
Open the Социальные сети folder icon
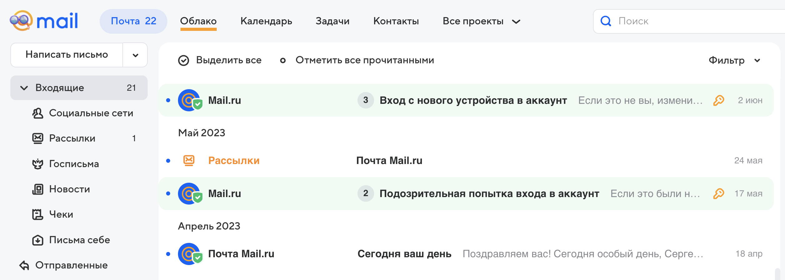(x=38, y=113)
